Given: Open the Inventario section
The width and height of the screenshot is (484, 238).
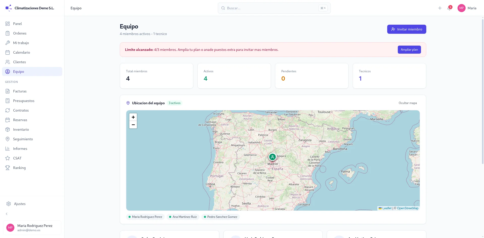Looking at the screenshot, I should coord(21,129).
